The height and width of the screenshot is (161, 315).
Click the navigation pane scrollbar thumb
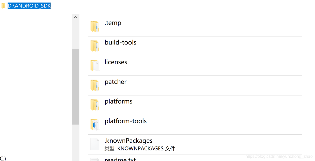point(75,87)
